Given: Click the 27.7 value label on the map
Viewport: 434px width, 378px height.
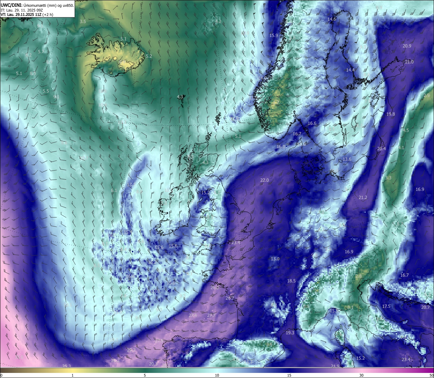Looking at the screenshot, I should 211,316.
